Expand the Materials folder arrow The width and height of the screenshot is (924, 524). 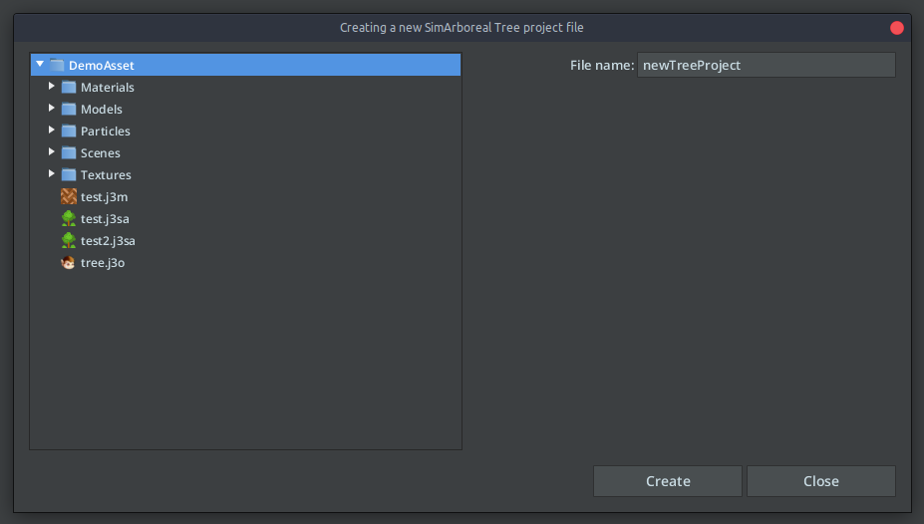[x=51, y=86]
